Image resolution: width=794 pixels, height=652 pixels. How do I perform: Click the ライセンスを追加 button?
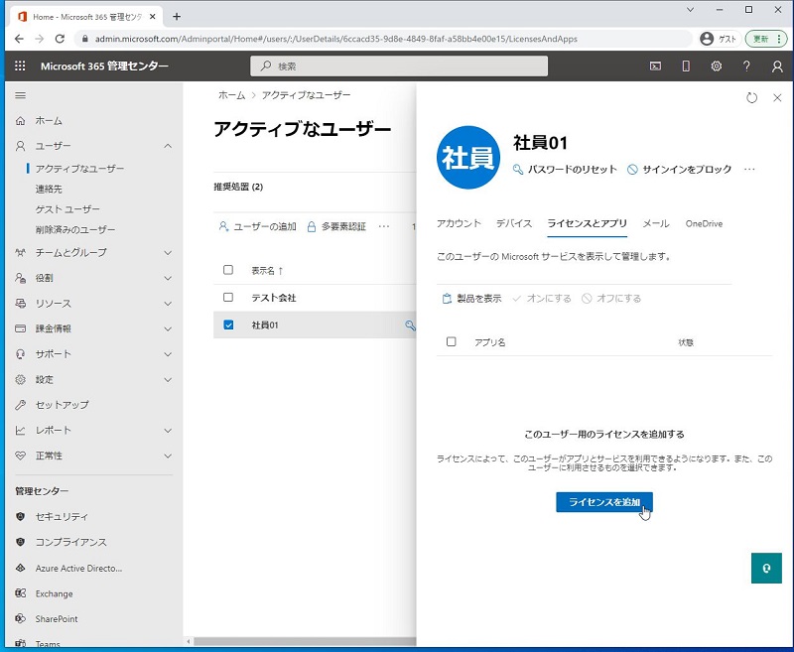(x=604, y=502)
